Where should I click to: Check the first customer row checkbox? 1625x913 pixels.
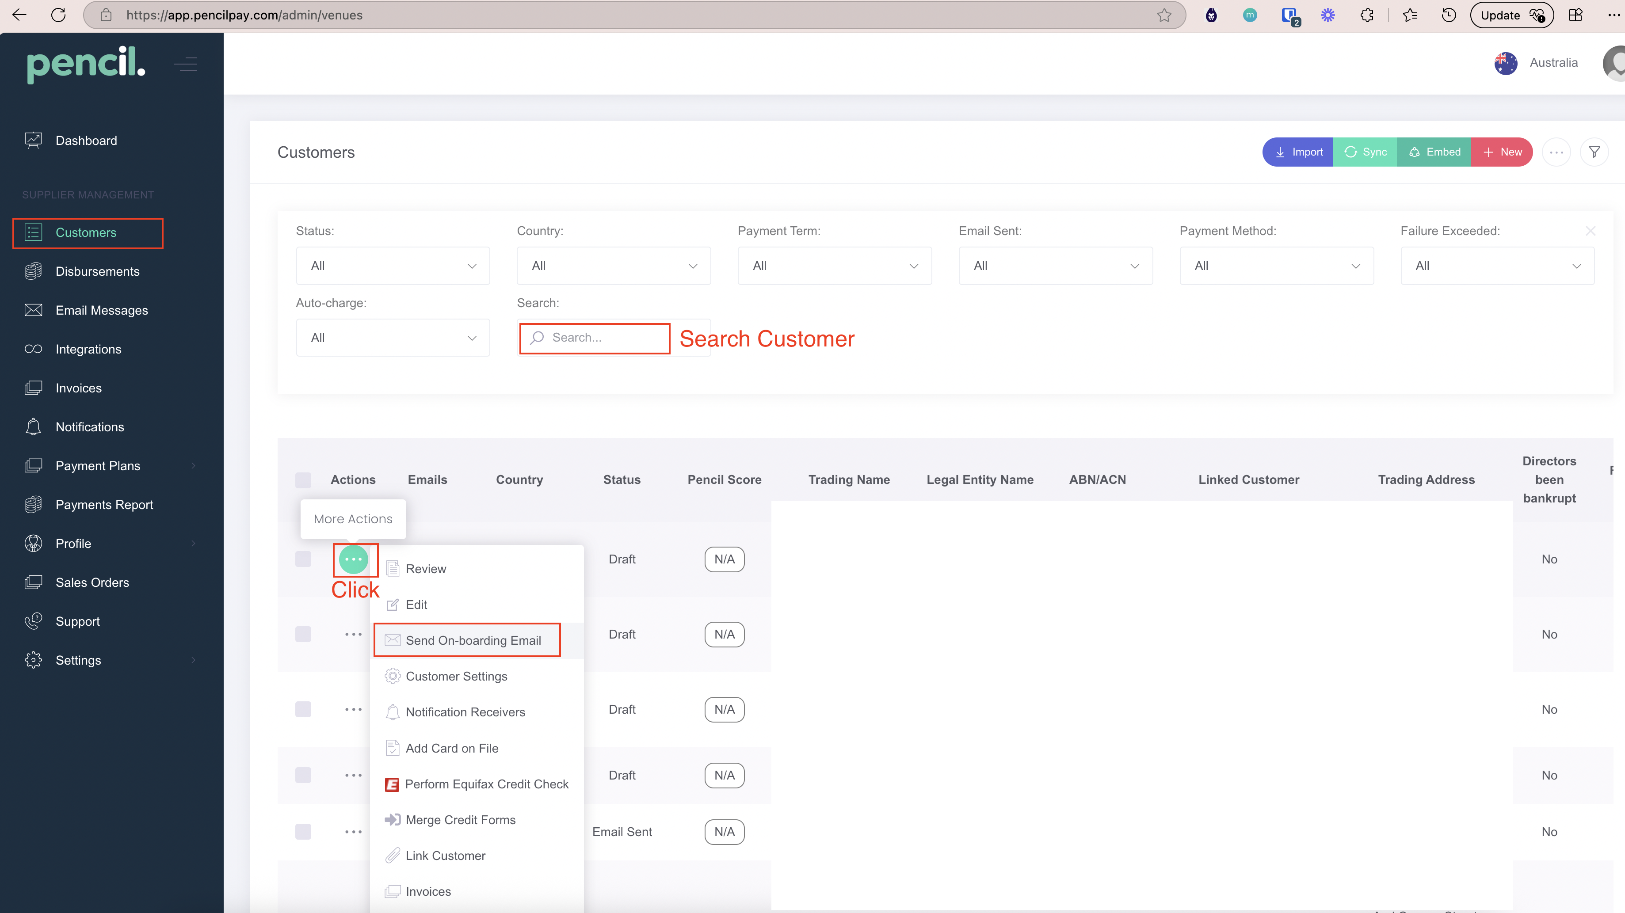point(303,559)
